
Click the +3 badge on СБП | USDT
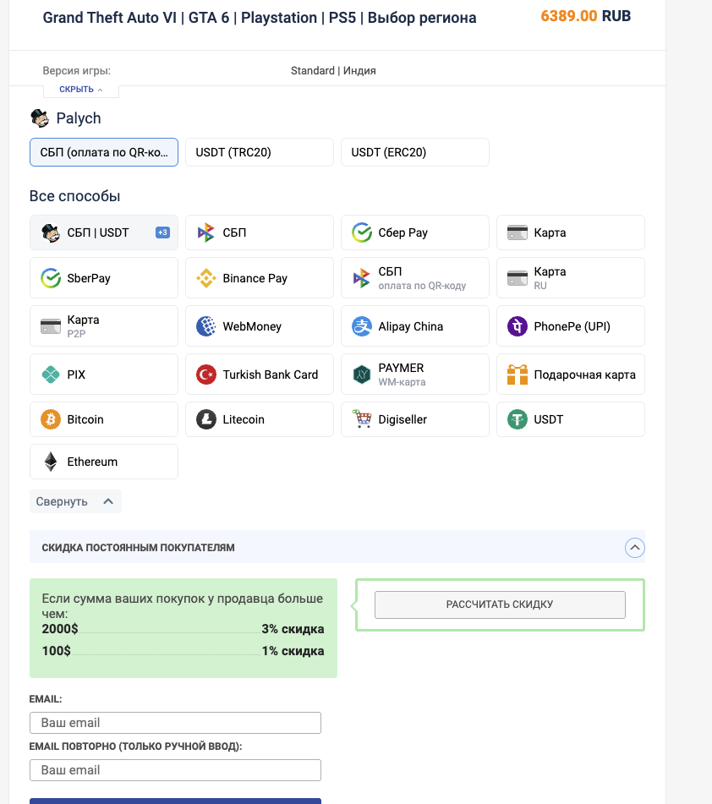coord(162,232)
